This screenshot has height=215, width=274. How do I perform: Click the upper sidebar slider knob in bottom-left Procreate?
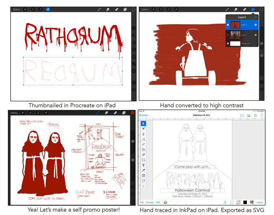pos(133,141)
